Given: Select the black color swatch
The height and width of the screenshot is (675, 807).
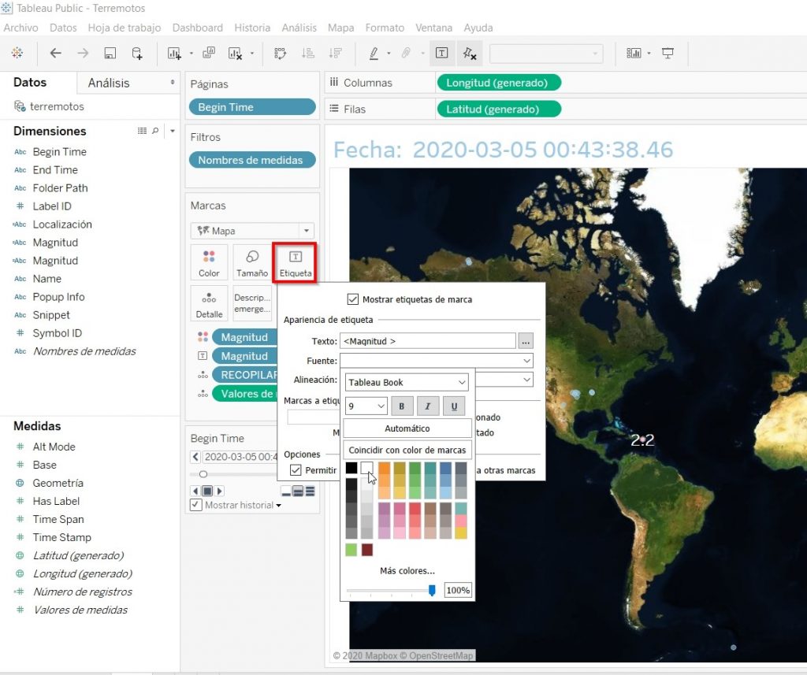Looking at the screenshot, I should (351, 467).
